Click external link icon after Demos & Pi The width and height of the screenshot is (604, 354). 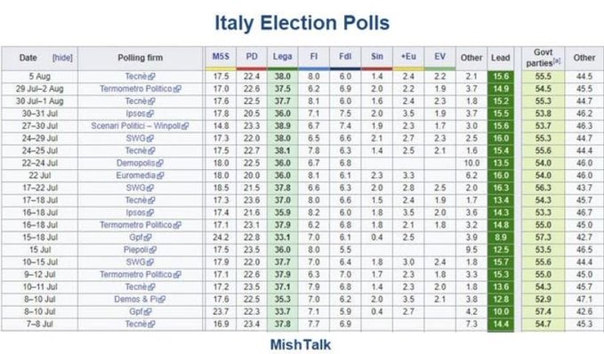(x=162, y=300)
